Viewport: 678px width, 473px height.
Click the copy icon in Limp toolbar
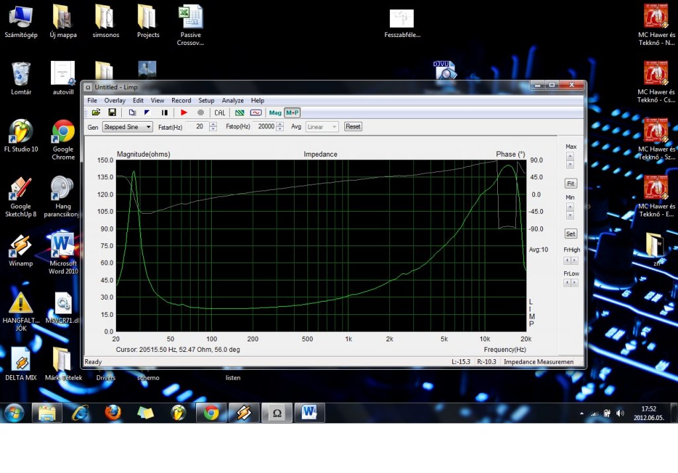(x=132, y=112)
